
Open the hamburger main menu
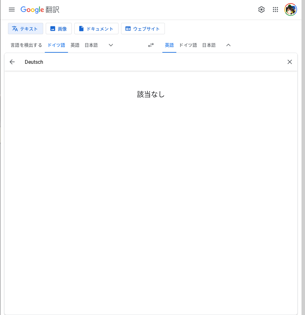pos(12,10)
